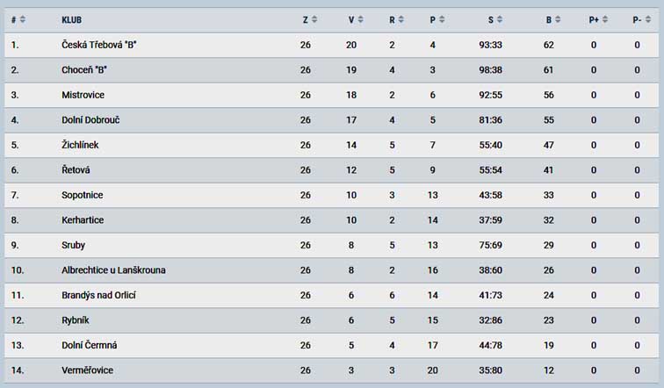Sort by S score arrows

tap(500, 19)
